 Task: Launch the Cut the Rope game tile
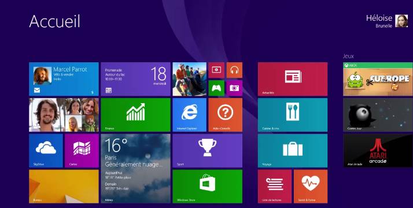(x=378, y=79)
